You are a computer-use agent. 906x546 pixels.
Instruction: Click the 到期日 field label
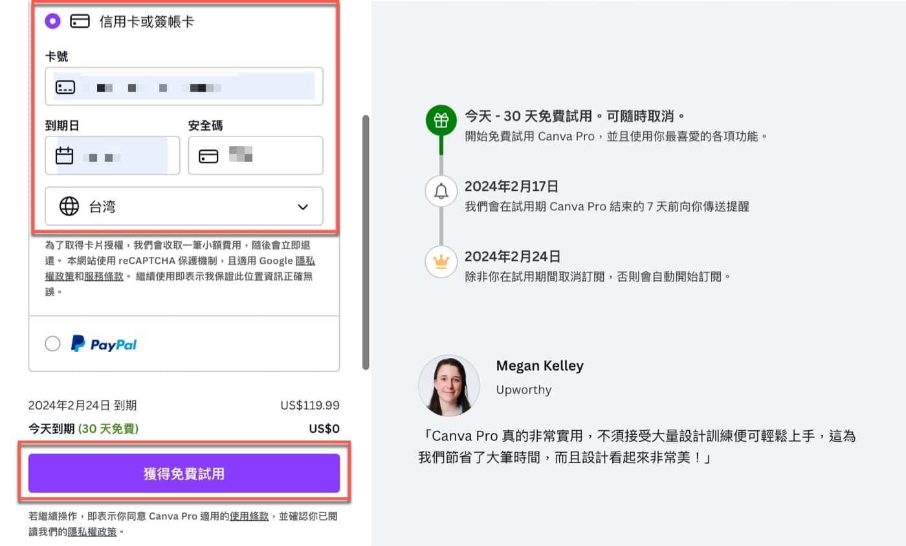point(62,126)
